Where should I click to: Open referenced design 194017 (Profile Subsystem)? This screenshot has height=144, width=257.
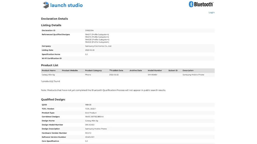(x=97, y=35)
